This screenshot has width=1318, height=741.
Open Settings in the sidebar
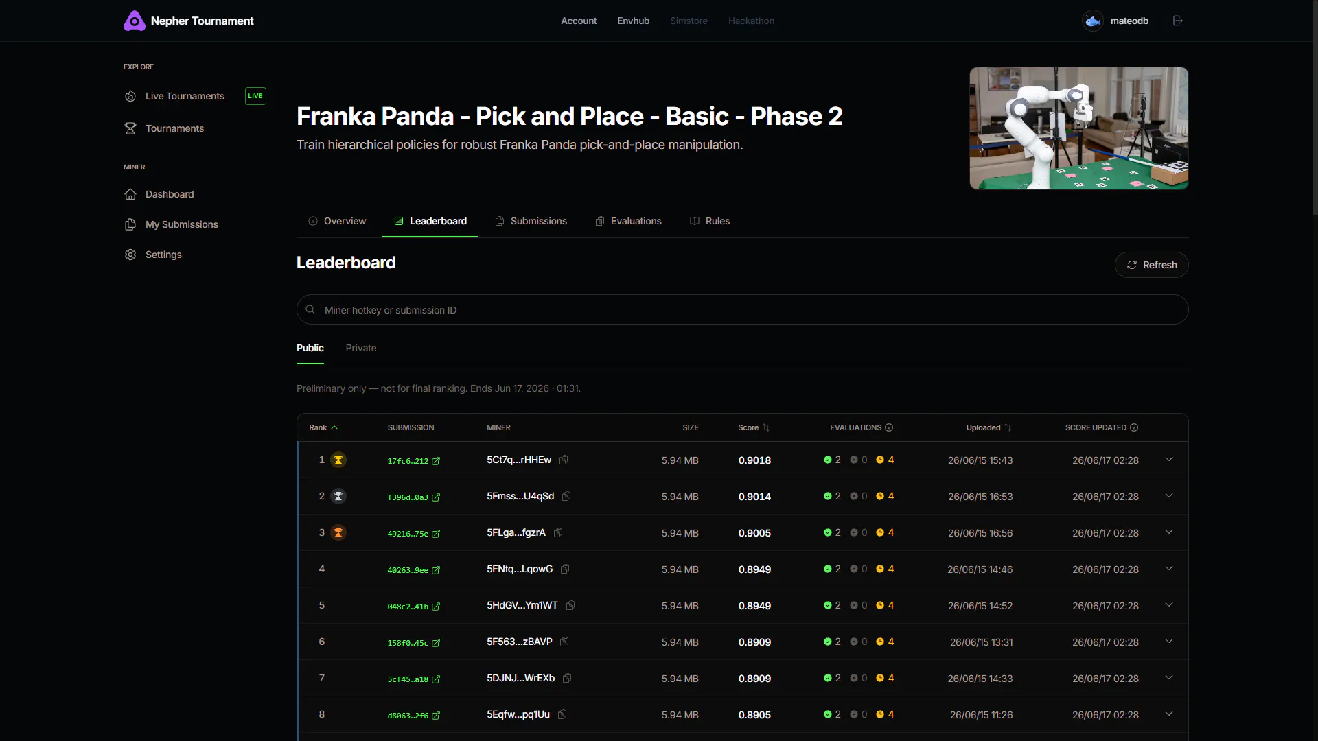163,255
